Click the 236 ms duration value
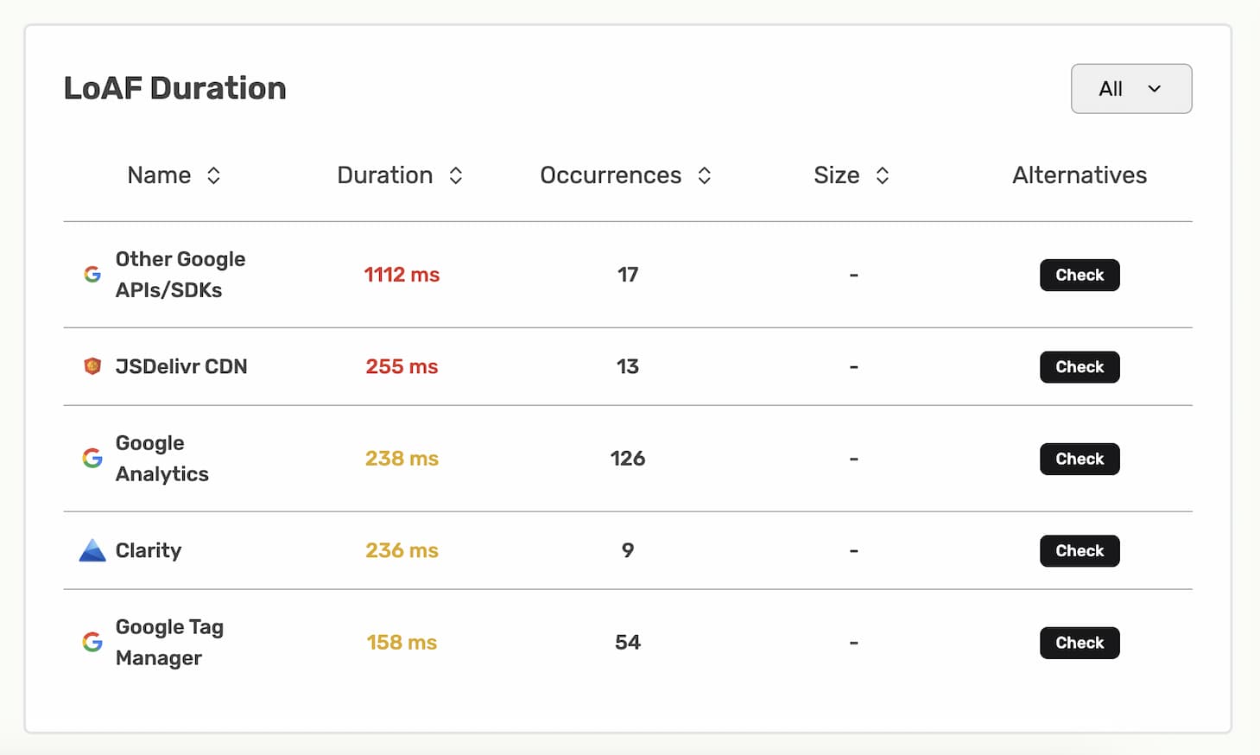Image resolution: width=1260 pixels, height=755 pixels. pos(402,550)
